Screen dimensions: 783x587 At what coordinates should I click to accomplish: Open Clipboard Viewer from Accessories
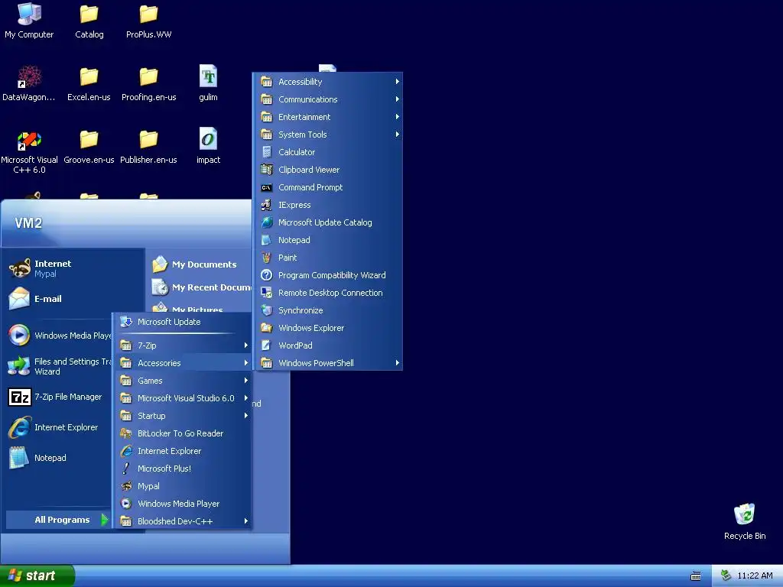pos(327,170)
